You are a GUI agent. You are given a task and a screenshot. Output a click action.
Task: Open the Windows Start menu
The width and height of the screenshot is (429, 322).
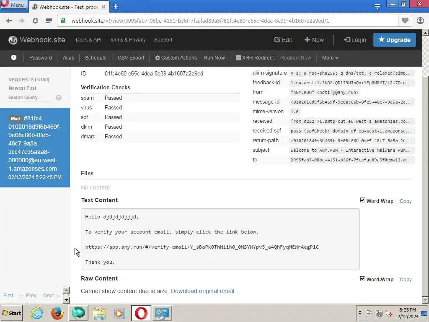(x=12, y=313)
